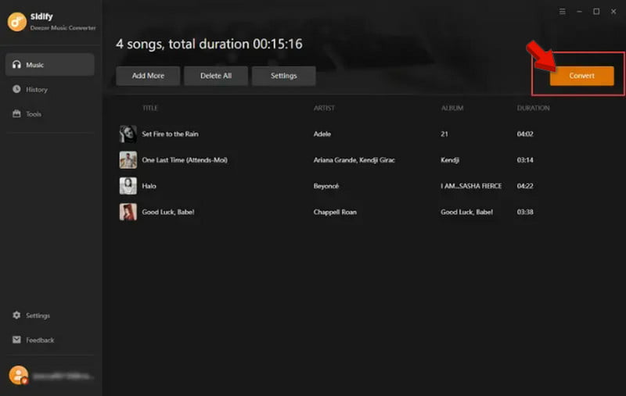The width and height of the screenshot is (626, 396).
Task: Click album name Kendji
Action: pos(450,160)
